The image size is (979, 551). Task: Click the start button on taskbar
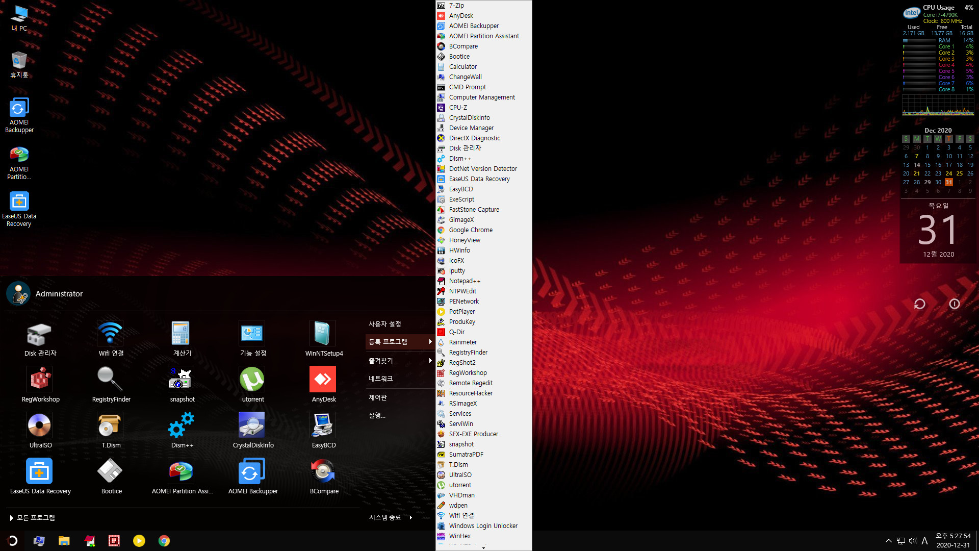click(x=13, y=541)
